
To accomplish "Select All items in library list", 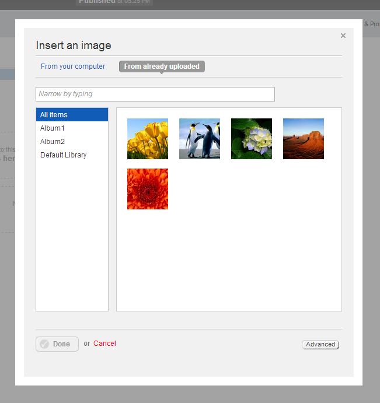I will click(x=72, y=115).
